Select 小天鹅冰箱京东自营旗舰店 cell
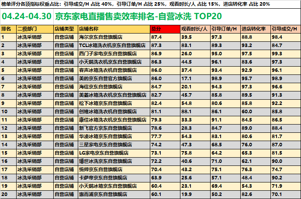This screenshot has width=301, height=199. coord(114,186)
